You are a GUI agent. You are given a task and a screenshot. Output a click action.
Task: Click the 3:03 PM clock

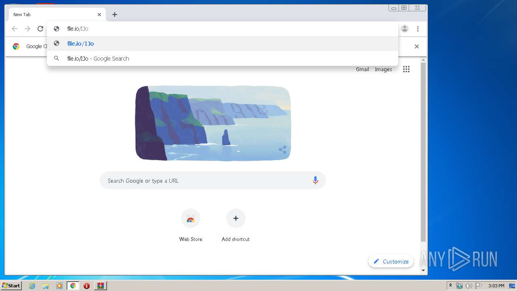(x=496, y=286)
